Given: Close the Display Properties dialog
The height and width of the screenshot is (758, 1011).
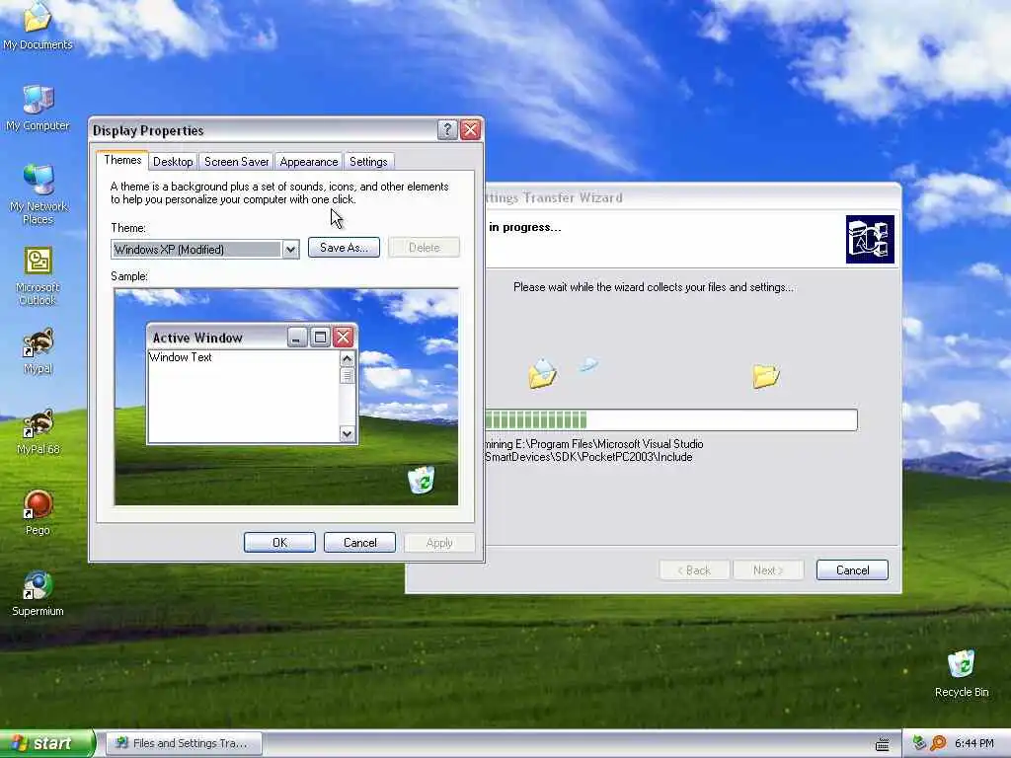Looking at the screenshot, I should [x=471, y=129].
